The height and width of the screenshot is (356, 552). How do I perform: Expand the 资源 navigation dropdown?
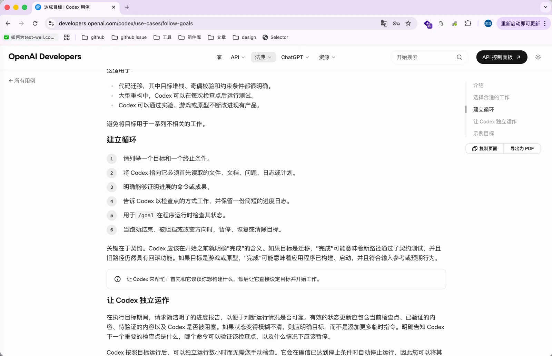327,57
